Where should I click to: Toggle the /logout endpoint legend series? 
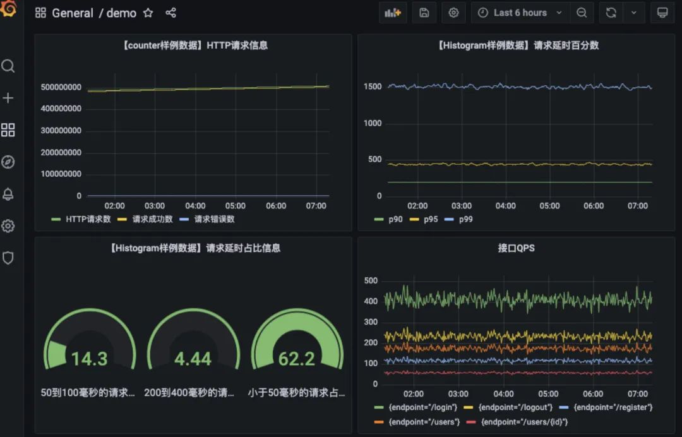pos(515,407)
